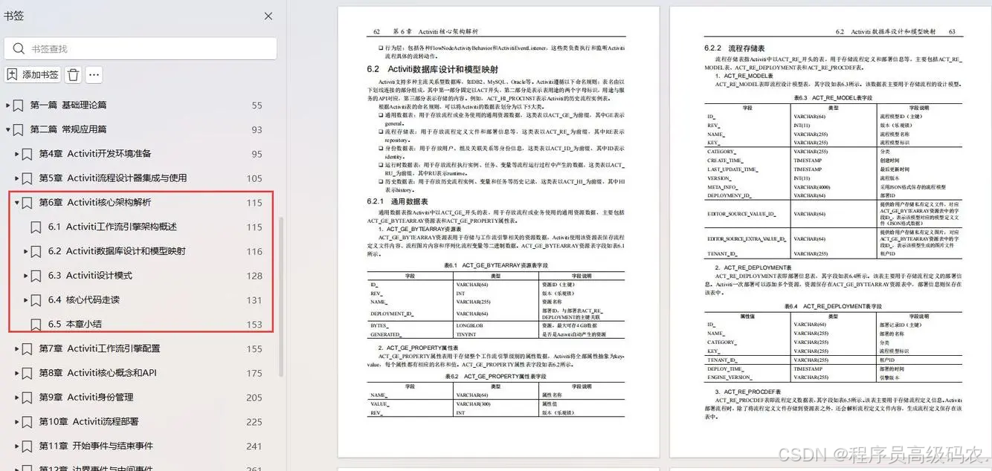Go to 第9章 Activiti身份管理
Viewport: 992px width, 471px height.
tap(86, 397)
